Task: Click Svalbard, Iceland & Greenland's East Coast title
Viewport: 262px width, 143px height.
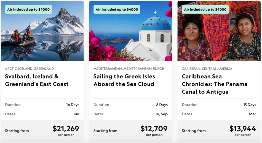Action: (x=37, y=80)
